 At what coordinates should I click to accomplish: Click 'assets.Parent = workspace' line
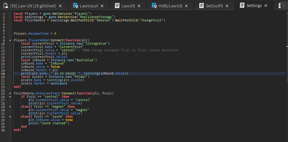[x=44, y=83]
